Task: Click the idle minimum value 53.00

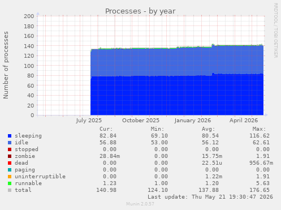Action: 159,143
